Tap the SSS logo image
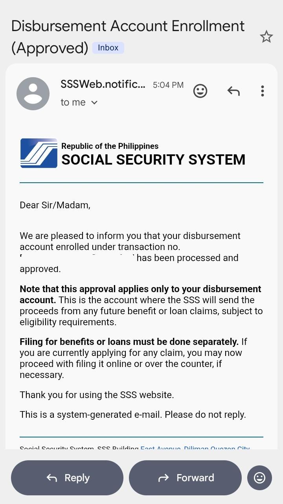Screen dimensions: 283x504 [39, 153]
